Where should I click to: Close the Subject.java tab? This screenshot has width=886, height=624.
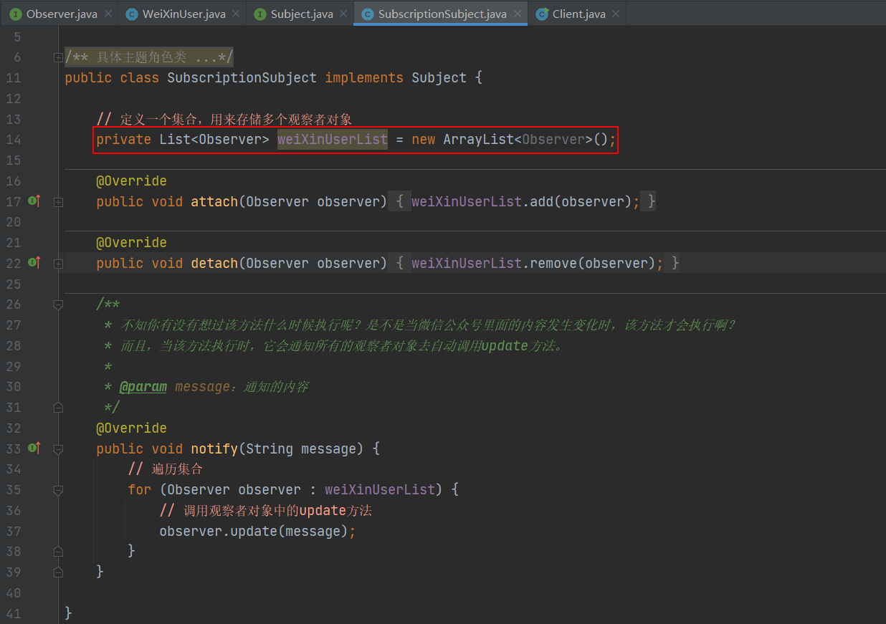344,14
